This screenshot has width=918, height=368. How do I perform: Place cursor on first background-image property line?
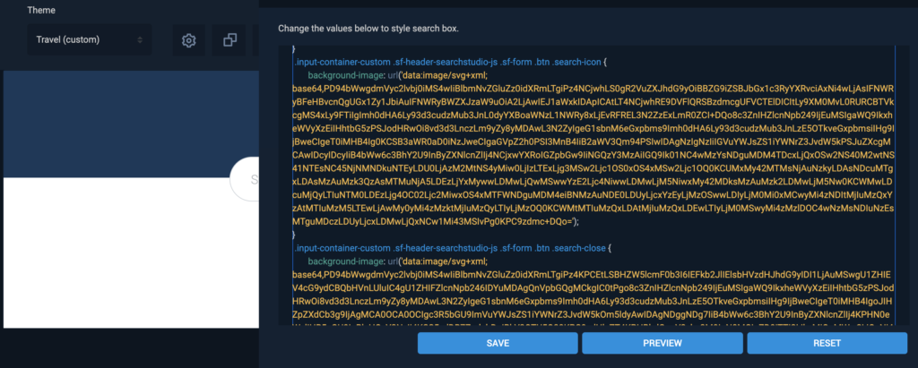(397, 75)
